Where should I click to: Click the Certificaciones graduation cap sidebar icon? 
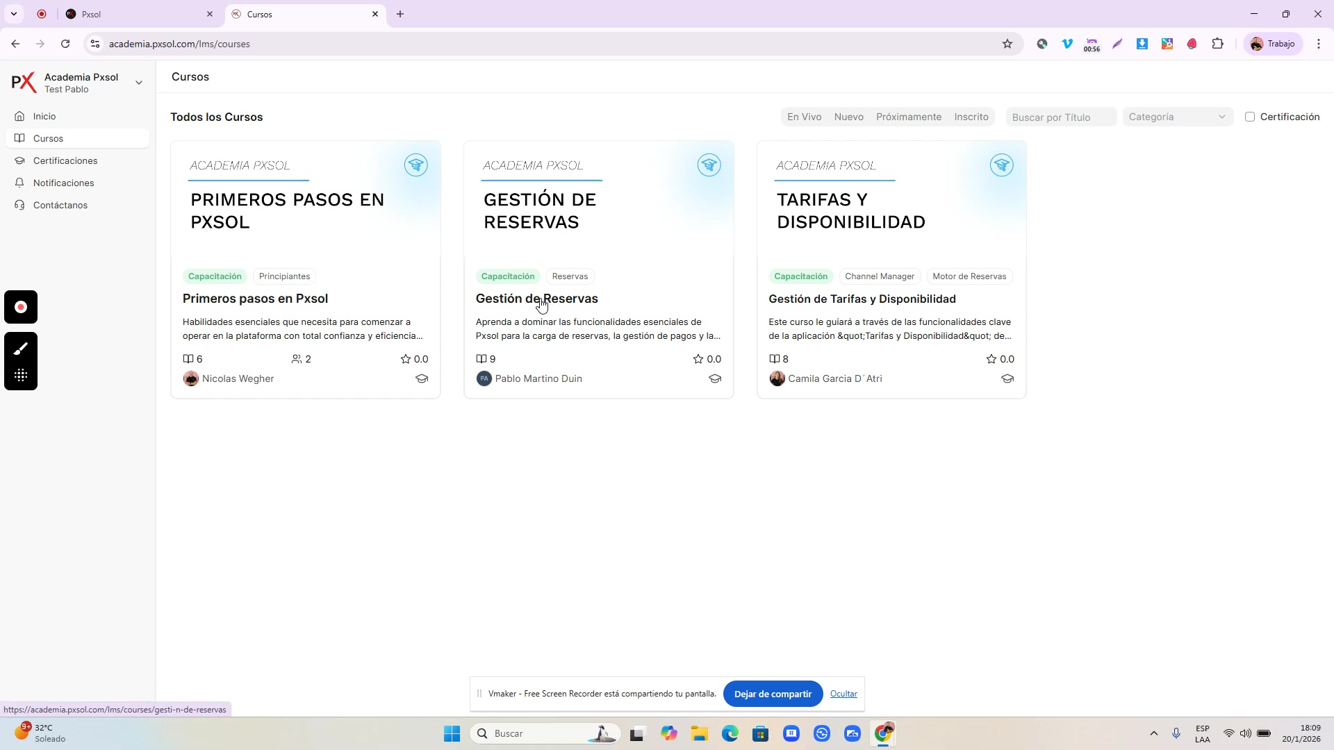(x=19, y=160)
